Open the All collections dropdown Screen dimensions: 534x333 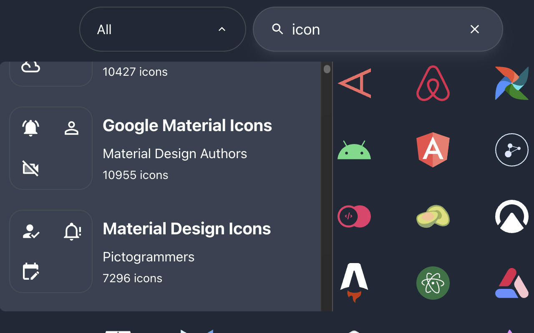point(162,29)
